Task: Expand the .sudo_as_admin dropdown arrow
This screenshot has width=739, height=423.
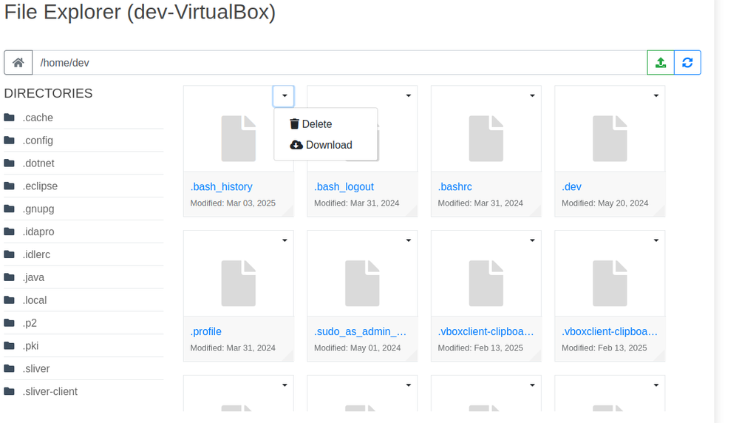Action: click(x=408, y=240)
